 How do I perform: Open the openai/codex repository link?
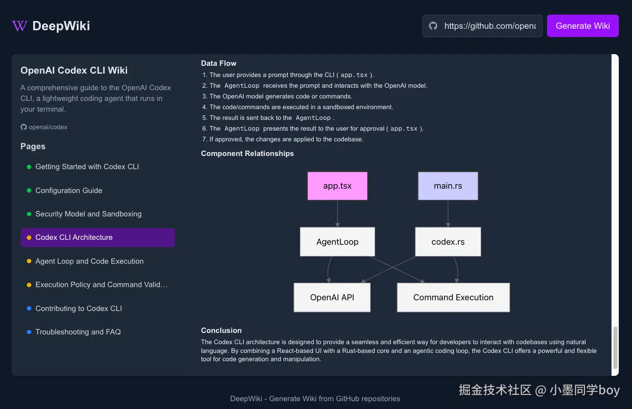pyautogui.click(x=48, y=127)
